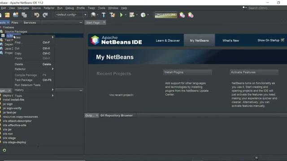Click the search magnifier icon at top right
Screen dimensions: 287x161
(x=244, y=8)
